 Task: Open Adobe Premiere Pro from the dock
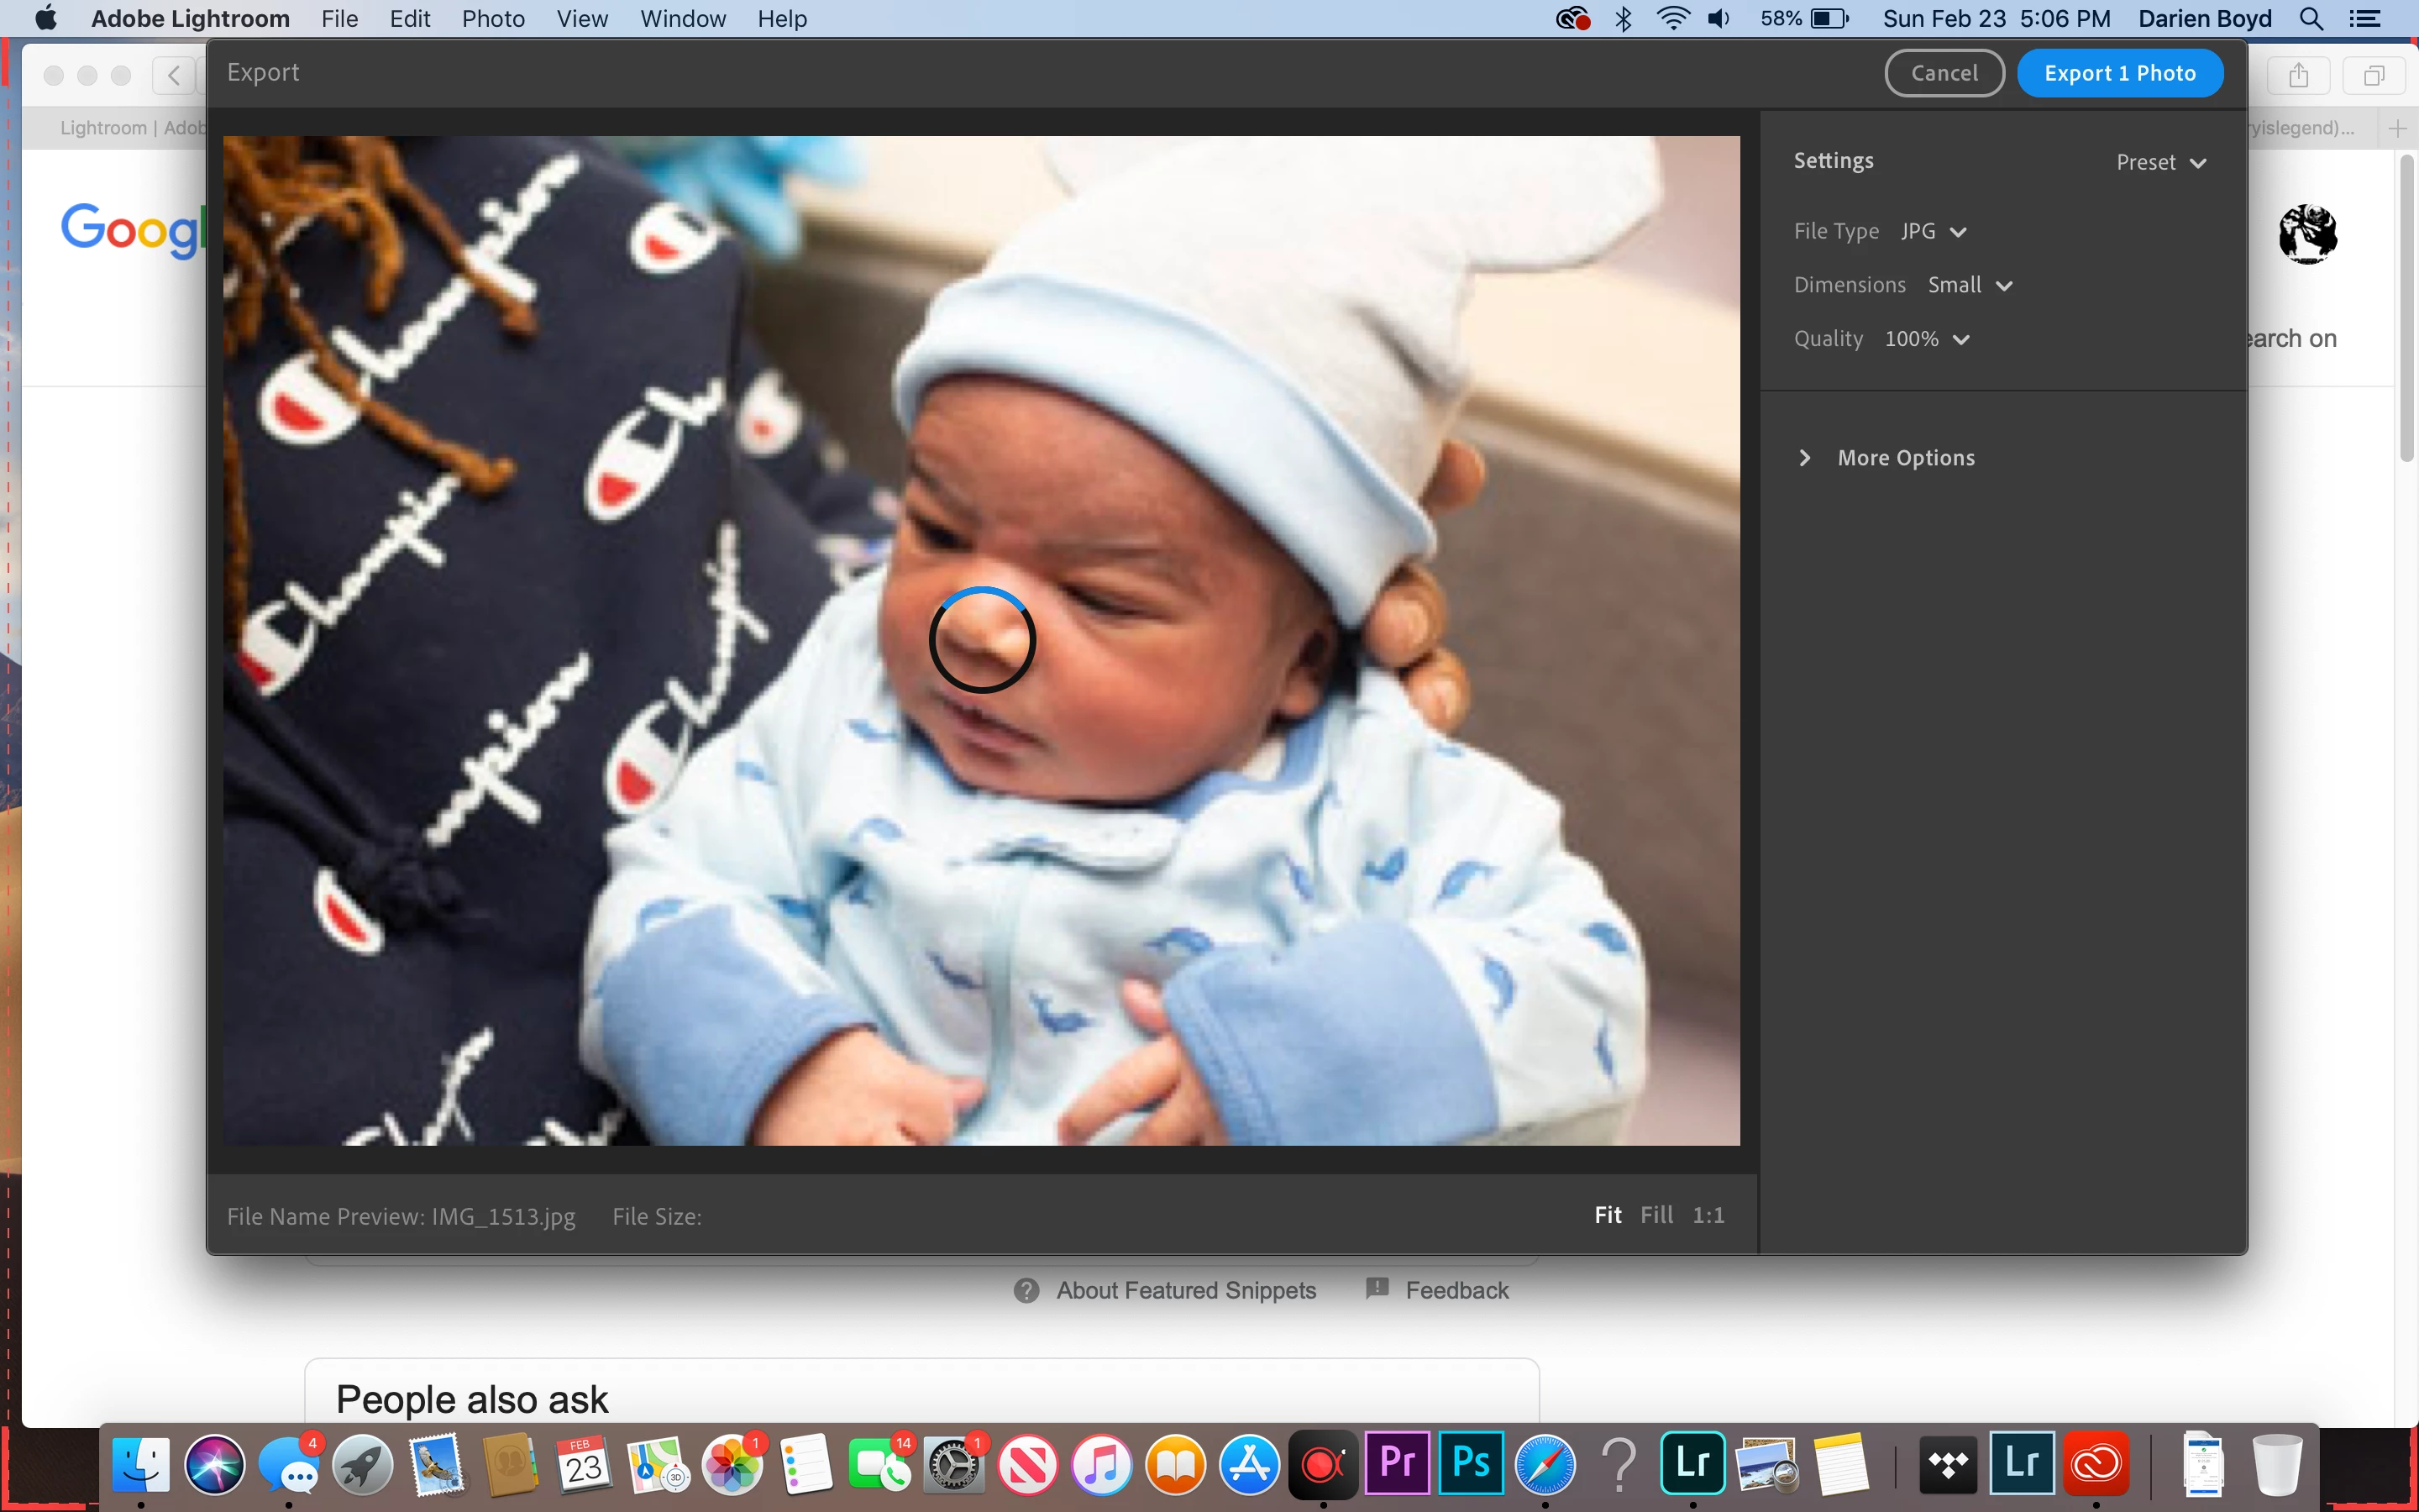pyautogui.click(x=1397, y=1463)
